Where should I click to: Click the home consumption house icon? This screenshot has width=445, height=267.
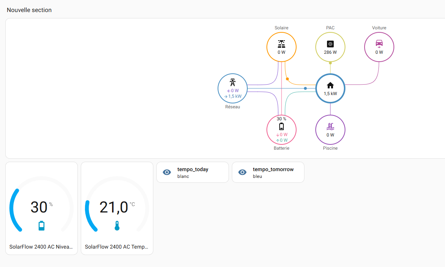[330, 85]
